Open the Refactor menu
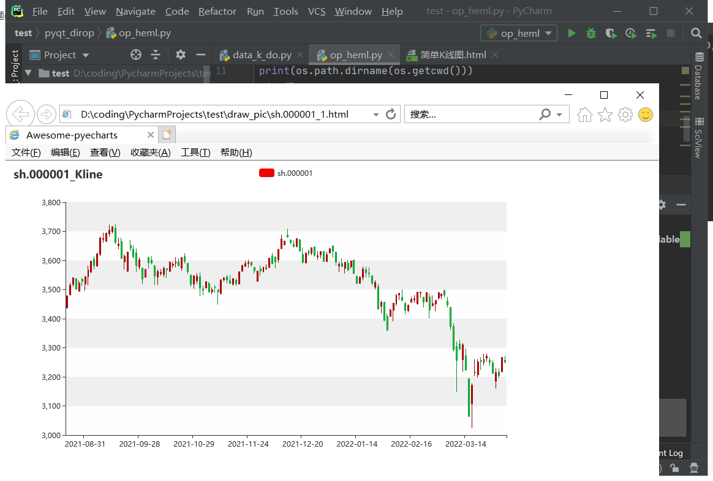This screenshot has height=481, width=713. 217,11
